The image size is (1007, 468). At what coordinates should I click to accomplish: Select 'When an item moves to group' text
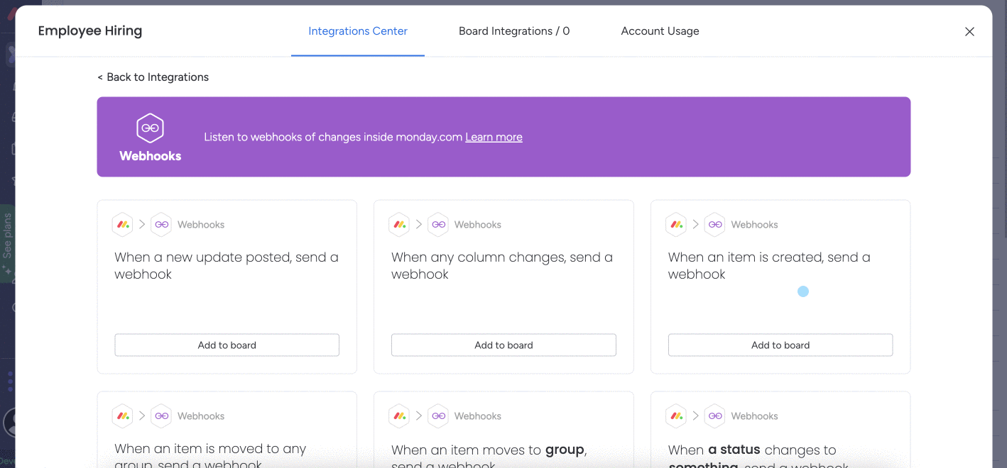click(489, 456)
